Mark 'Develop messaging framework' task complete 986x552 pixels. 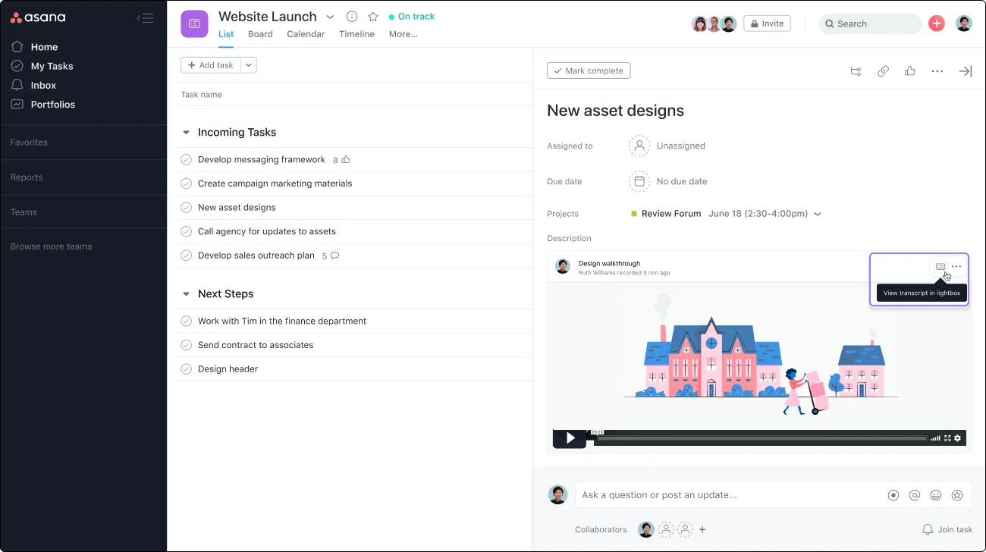tap(186, 160)
